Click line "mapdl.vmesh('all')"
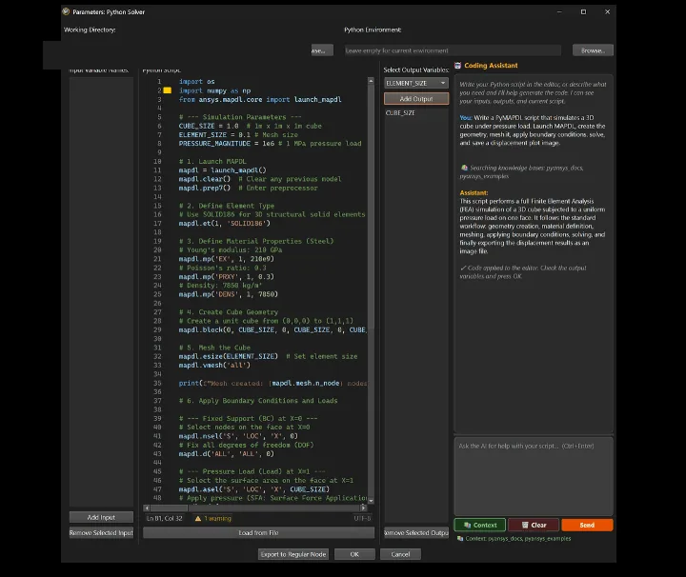The image size is (686, 577). click(214, 366)
